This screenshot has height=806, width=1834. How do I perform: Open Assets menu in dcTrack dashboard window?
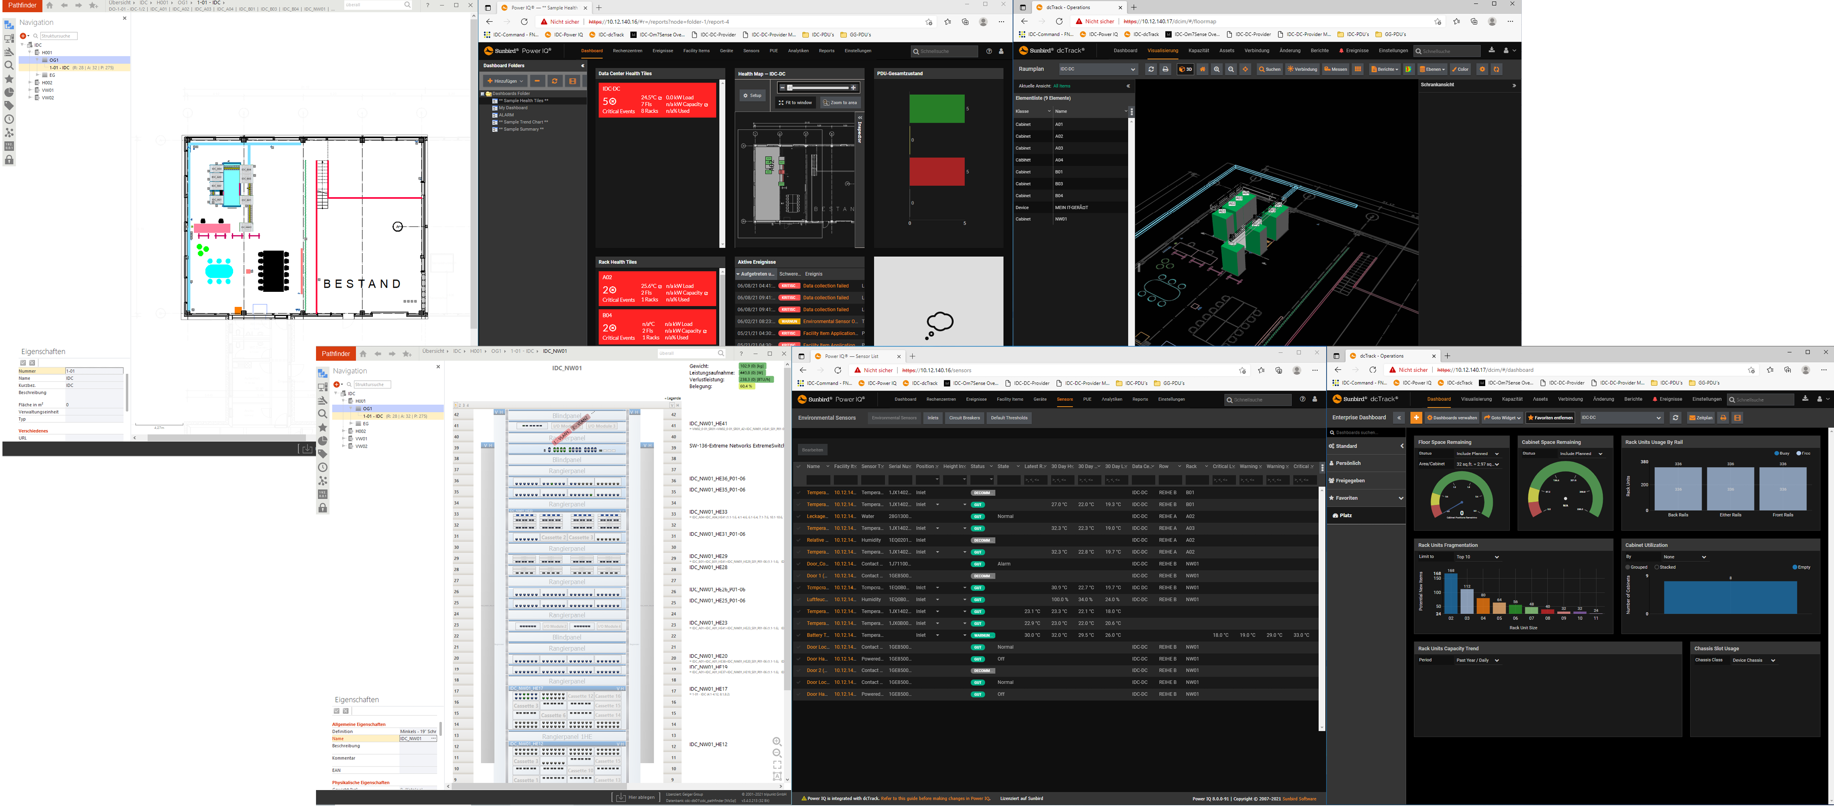1540,399
